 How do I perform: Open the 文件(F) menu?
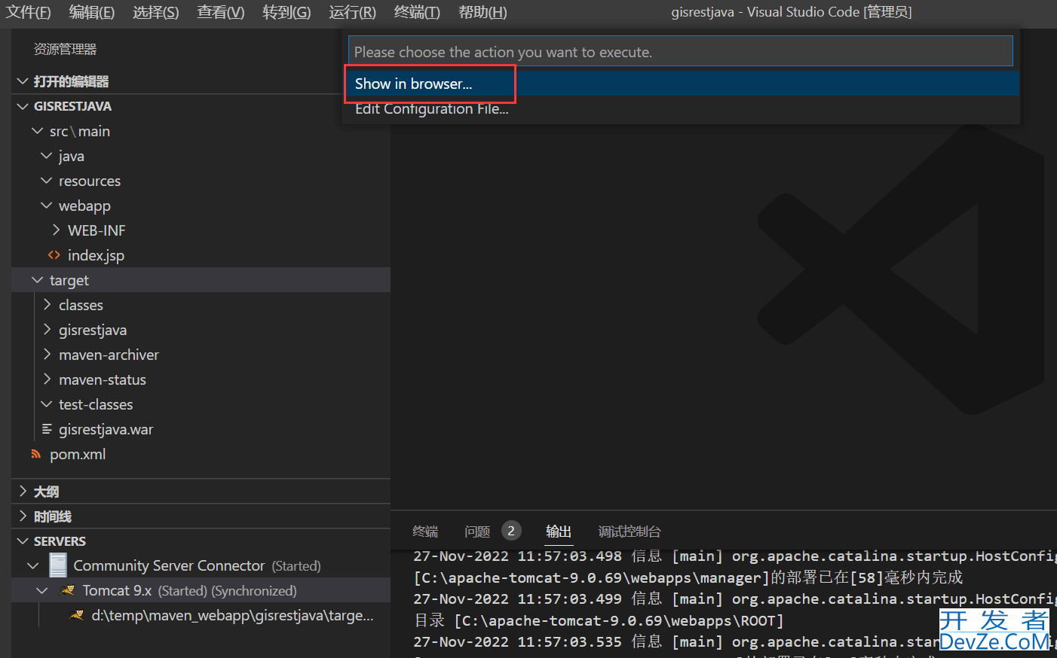click(29, 12)
